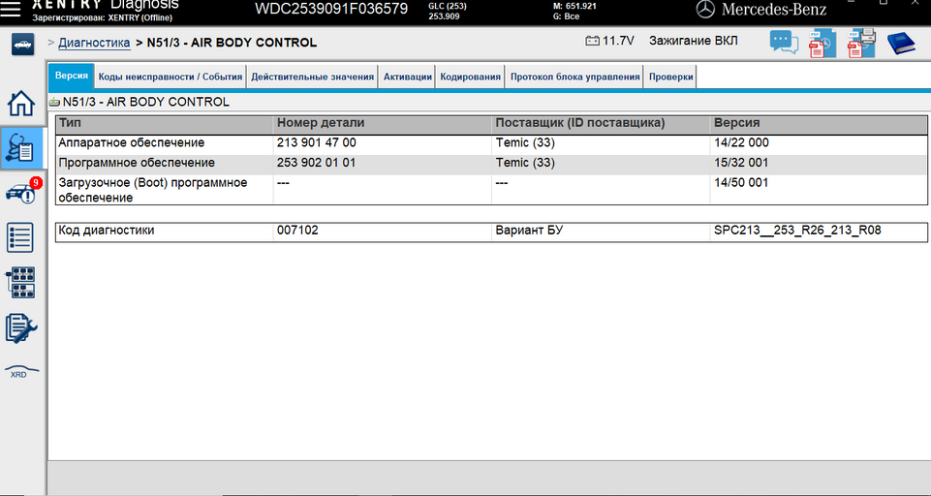Viewport: 931px width, 496px height.
Task: Follow the Диагностика breadcrumb link
Action: click(x=94, y=43)
